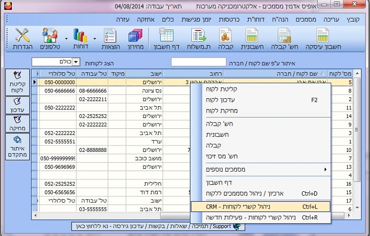This screenshot has width=370, height=236.
Task: Choose ניהול קשרי לקוחות - CRM entry
Action: [260, 206]
